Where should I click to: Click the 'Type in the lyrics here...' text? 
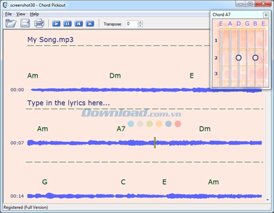pyautogui.click(x=68, y=103)
